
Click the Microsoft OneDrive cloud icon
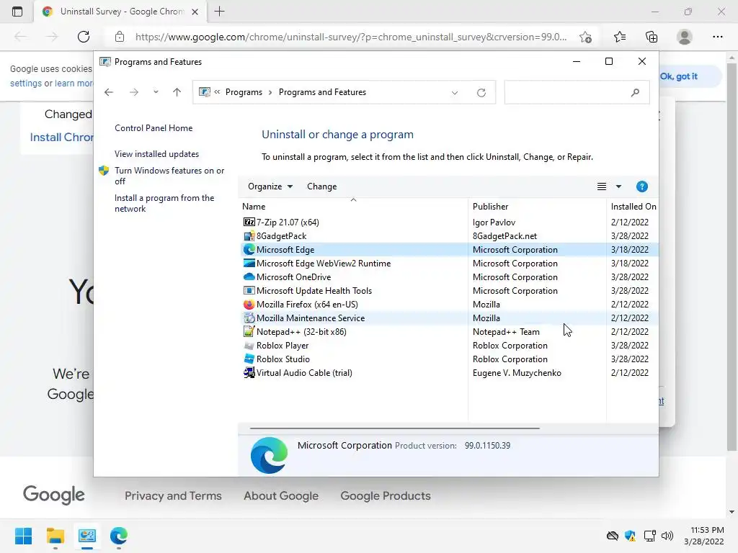[249, 276]
